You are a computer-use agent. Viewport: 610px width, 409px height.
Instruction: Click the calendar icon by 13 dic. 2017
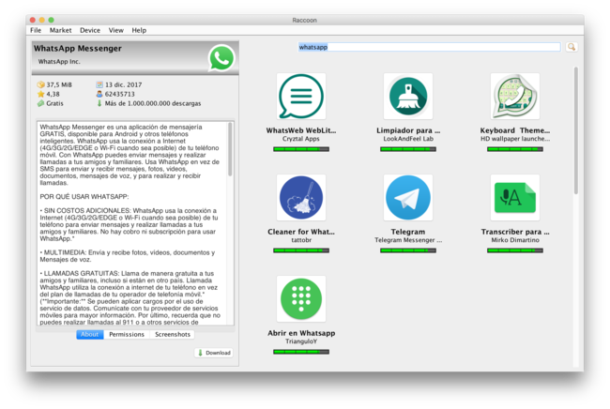[99, 84]
